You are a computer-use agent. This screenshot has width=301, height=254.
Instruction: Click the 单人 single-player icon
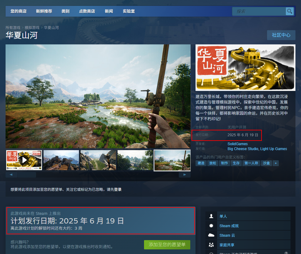(x=211, y=216)
